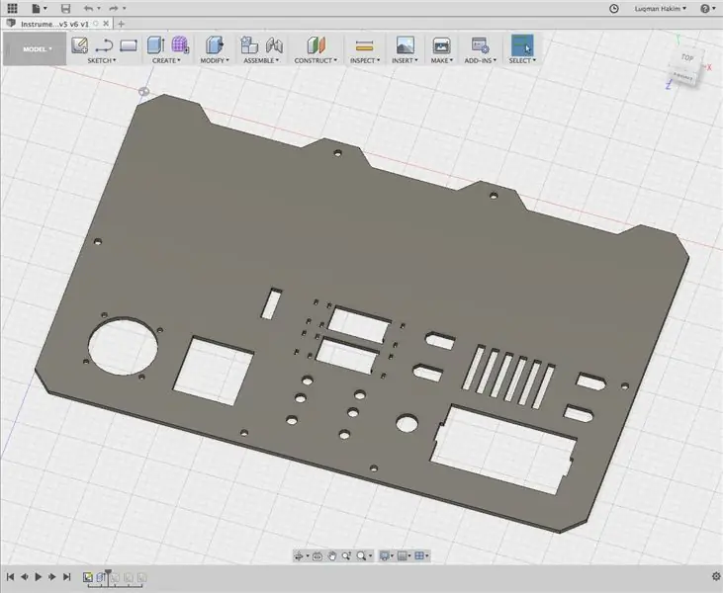The image size is (723, 593).
Task: Open the INSERT dropdown
Action: pos(405,60)
